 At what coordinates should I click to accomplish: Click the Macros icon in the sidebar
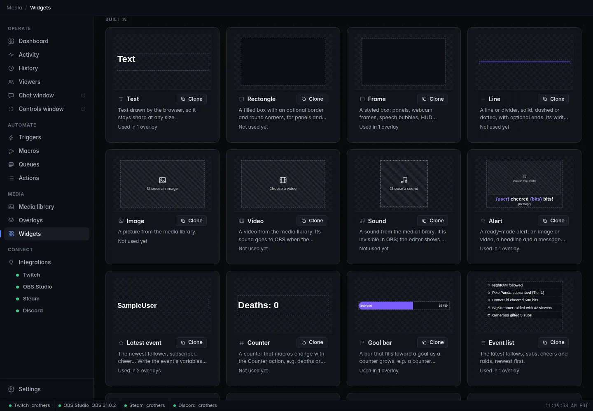tap(11, 151)
